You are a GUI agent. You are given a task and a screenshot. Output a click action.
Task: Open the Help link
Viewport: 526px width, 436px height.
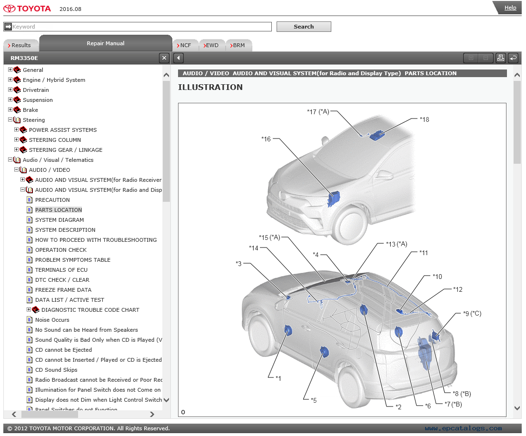point(510,8)
